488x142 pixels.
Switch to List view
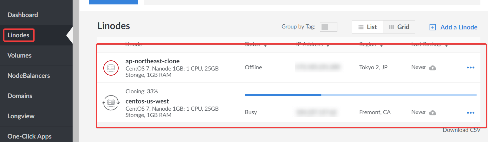pyautogui.click(x=368, y=27)
